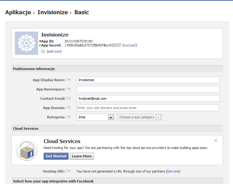Click the help [?] next to Contact Email

point(68,99)
